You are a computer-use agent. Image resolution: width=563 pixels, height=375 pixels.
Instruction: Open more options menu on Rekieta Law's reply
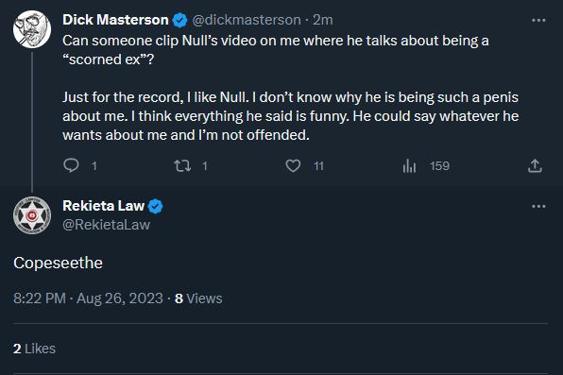pyautogui.click(x=538, y=206)
